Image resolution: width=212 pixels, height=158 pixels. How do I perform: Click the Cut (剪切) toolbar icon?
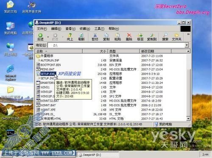pos(95,37)
